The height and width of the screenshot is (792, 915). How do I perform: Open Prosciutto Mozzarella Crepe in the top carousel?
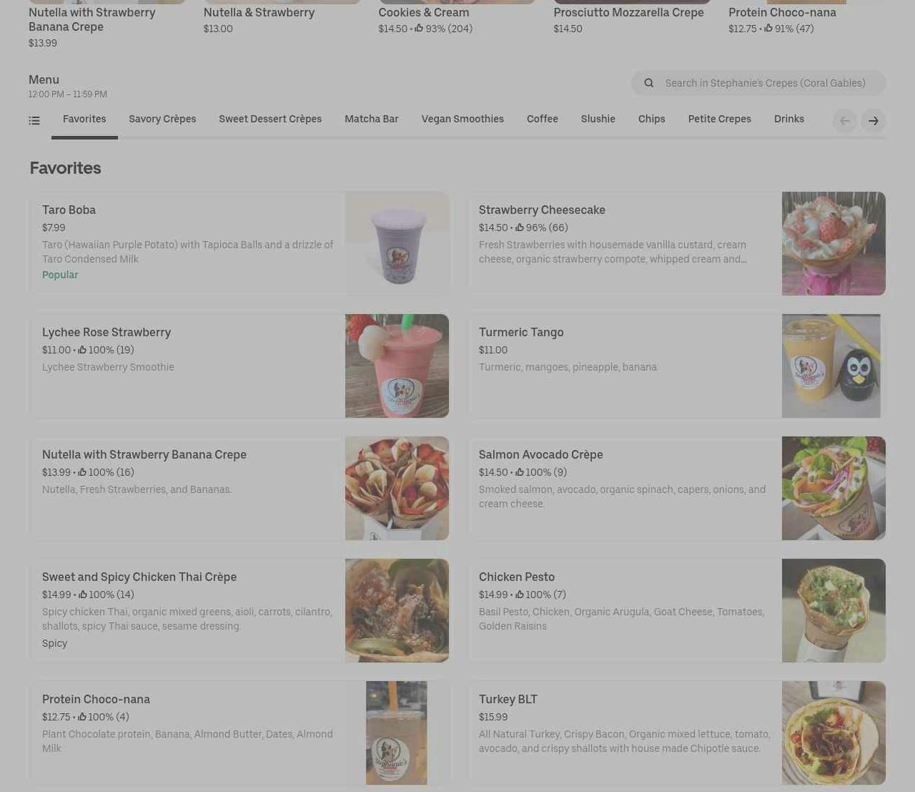(628, 12)
